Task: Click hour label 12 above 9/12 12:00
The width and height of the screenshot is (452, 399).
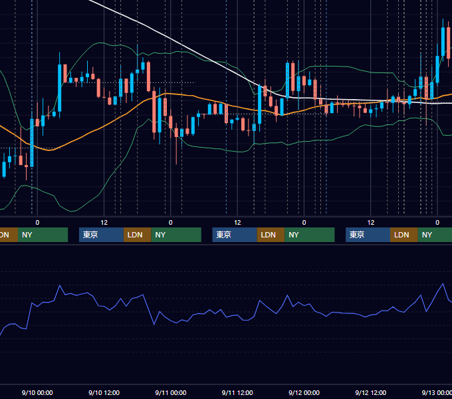Action: (371, 223)
